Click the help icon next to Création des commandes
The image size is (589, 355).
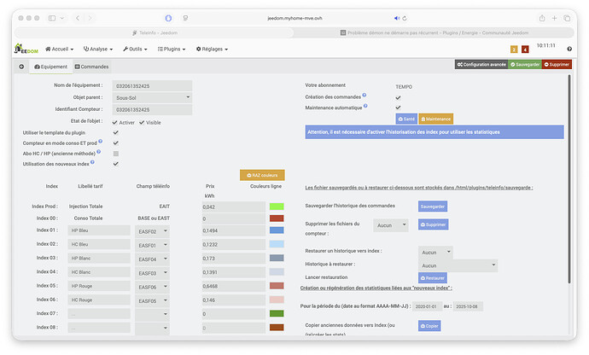tap(364, 95)
